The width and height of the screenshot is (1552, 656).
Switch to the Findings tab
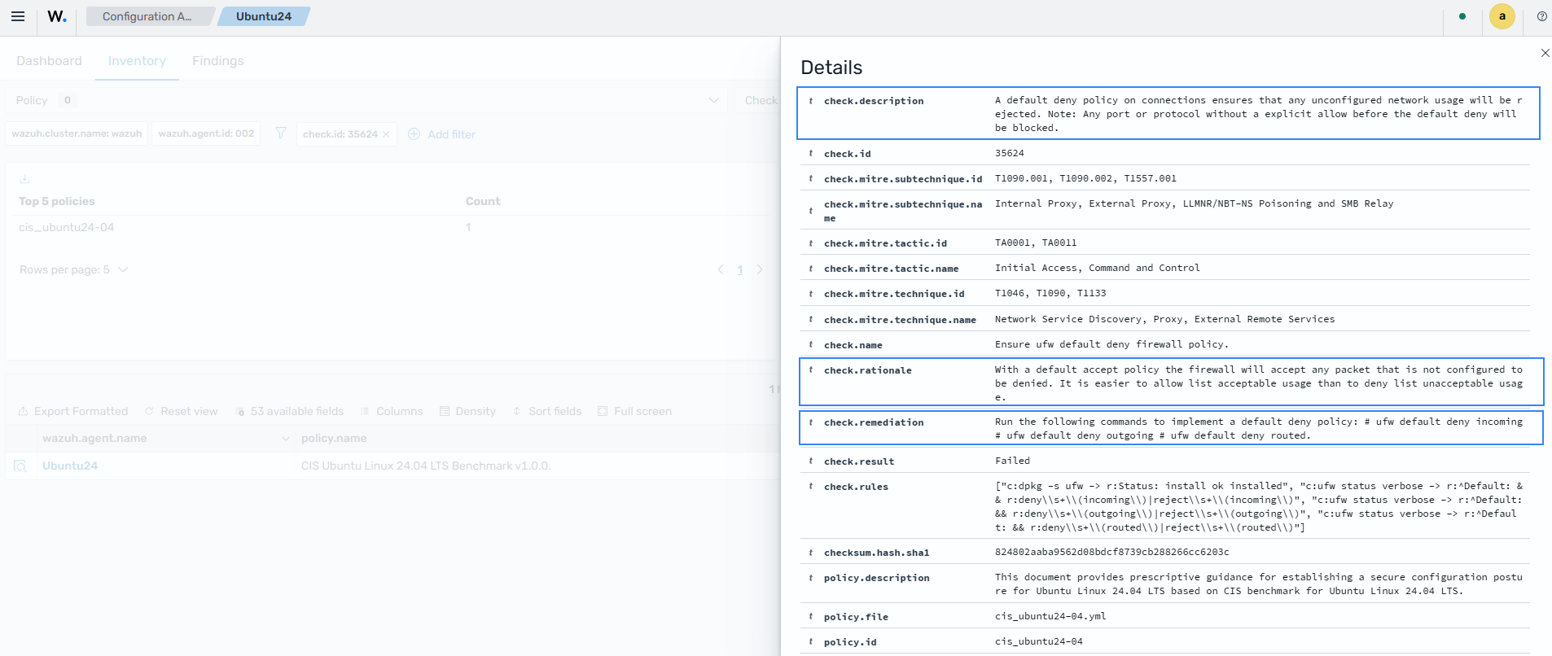[x=218, y=61]
